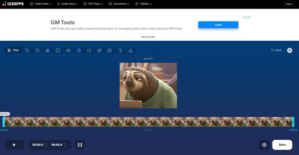Open the Volume adjustment tool icon
Image resolution: width=299 pixels, height=155 pixels.
(x=68, y=50)
